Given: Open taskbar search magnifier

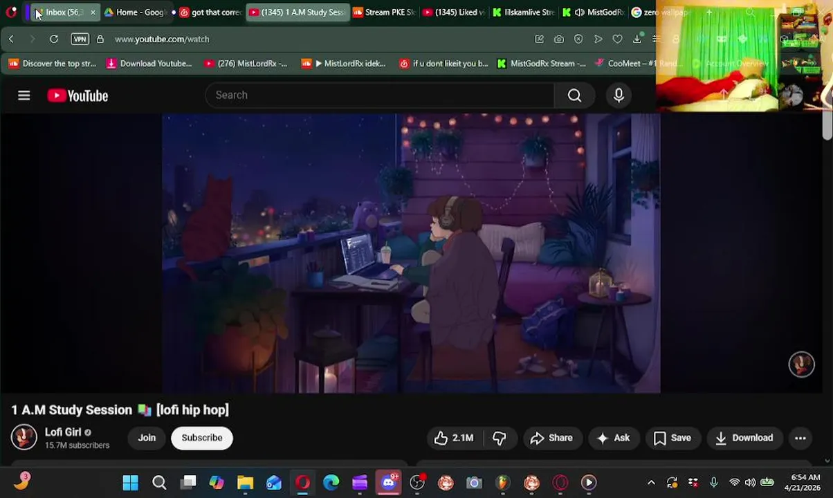Looking at the screenshot, I should [159, 483].
